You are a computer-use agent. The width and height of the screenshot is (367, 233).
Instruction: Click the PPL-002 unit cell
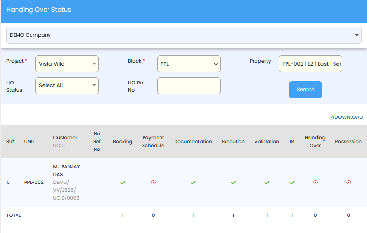pyautogui.click(x=34, y=183)
